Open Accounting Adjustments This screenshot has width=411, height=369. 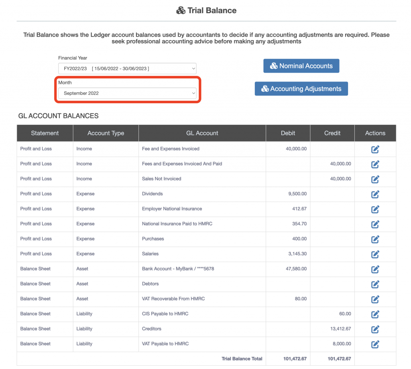pos(301,89)
